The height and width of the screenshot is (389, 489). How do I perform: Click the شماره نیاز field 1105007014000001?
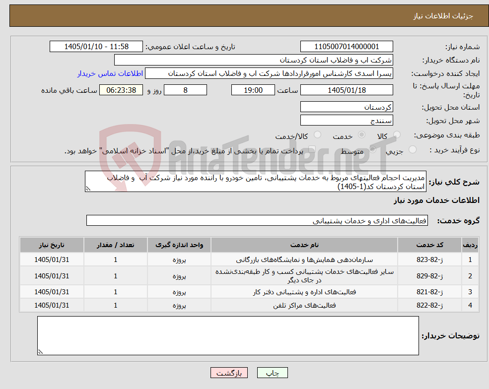(x=347, y=47)
